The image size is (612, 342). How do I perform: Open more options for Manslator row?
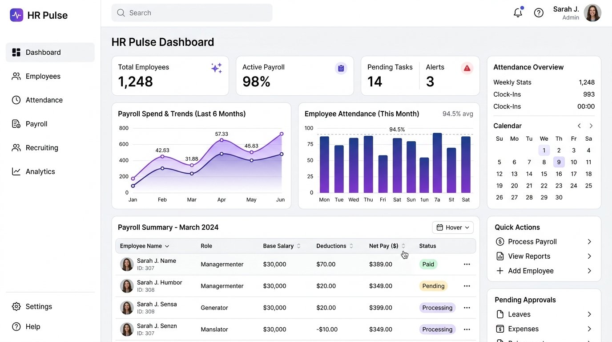click(467, 330)
